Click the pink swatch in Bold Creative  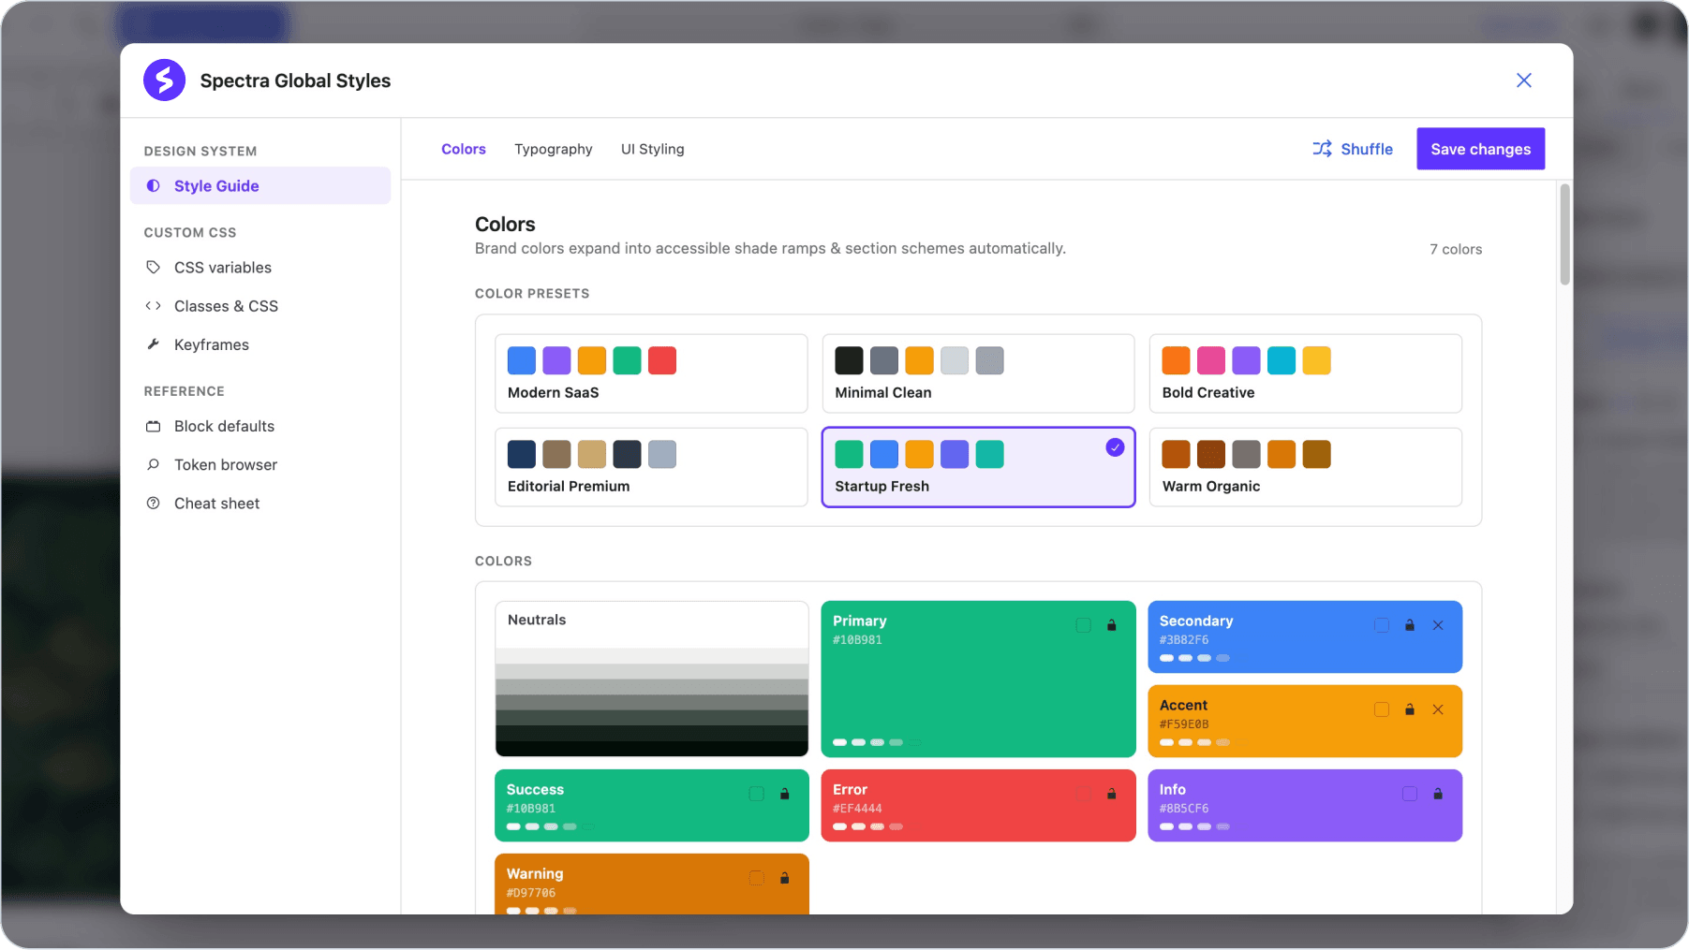(x=1211, y=360)
